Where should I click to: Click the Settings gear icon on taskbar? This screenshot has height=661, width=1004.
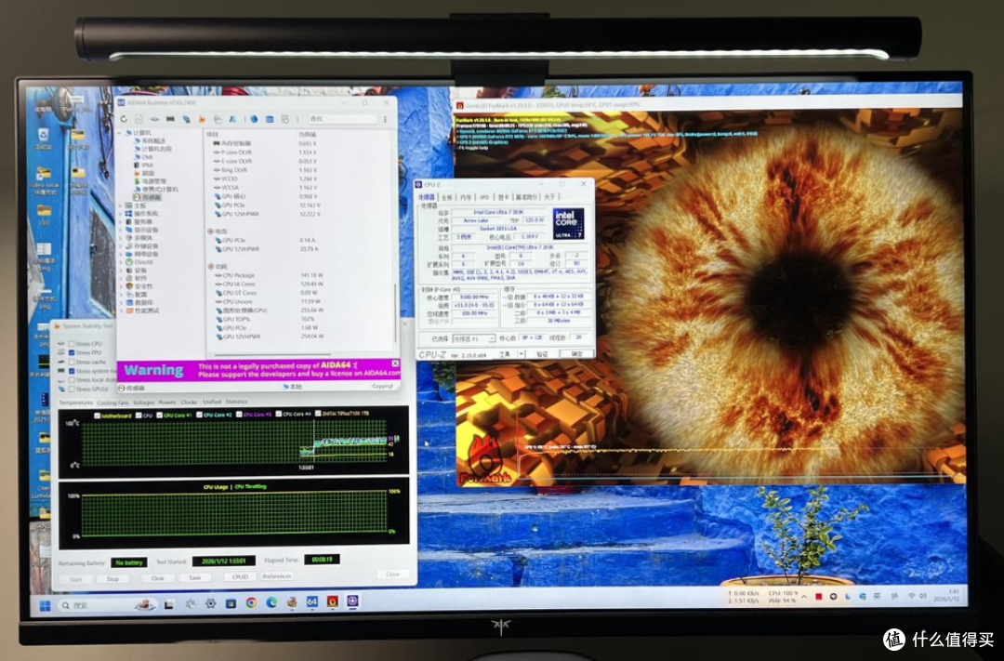tap(211, 603)
